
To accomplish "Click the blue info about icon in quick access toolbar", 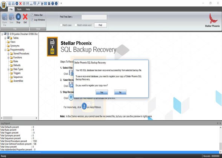I will [x=56, y=3].
